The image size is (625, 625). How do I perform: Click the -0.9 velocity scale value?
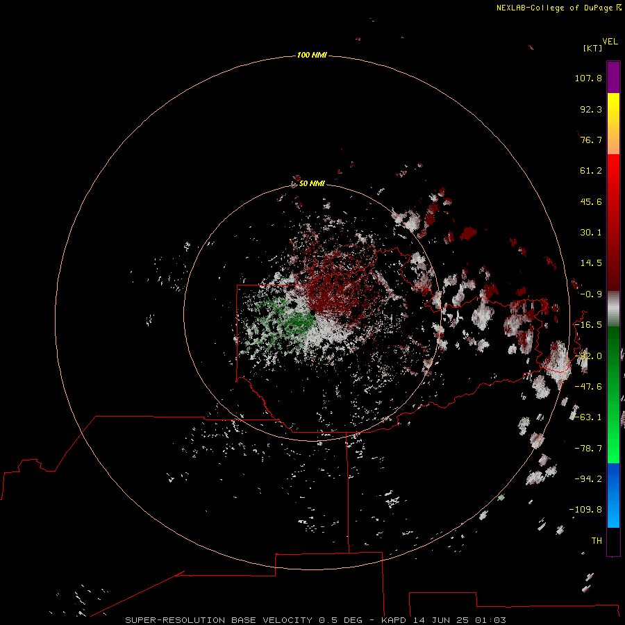point(591,294)
